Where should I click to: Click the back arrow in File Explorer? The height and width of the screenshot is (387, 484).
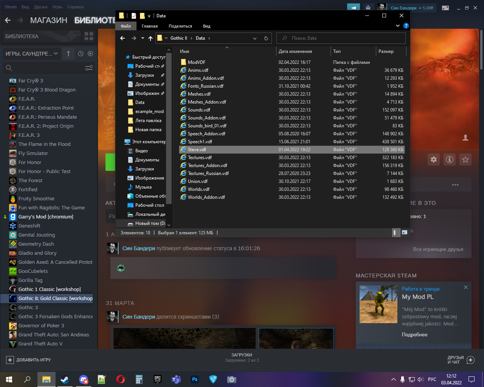(x=123, y=38)
